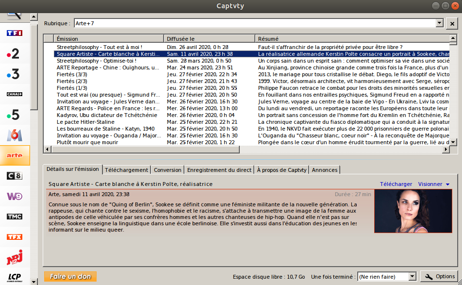Sort by the Émission column header
462x285 pixels.
pyautogui.click(x=108, y=39)
